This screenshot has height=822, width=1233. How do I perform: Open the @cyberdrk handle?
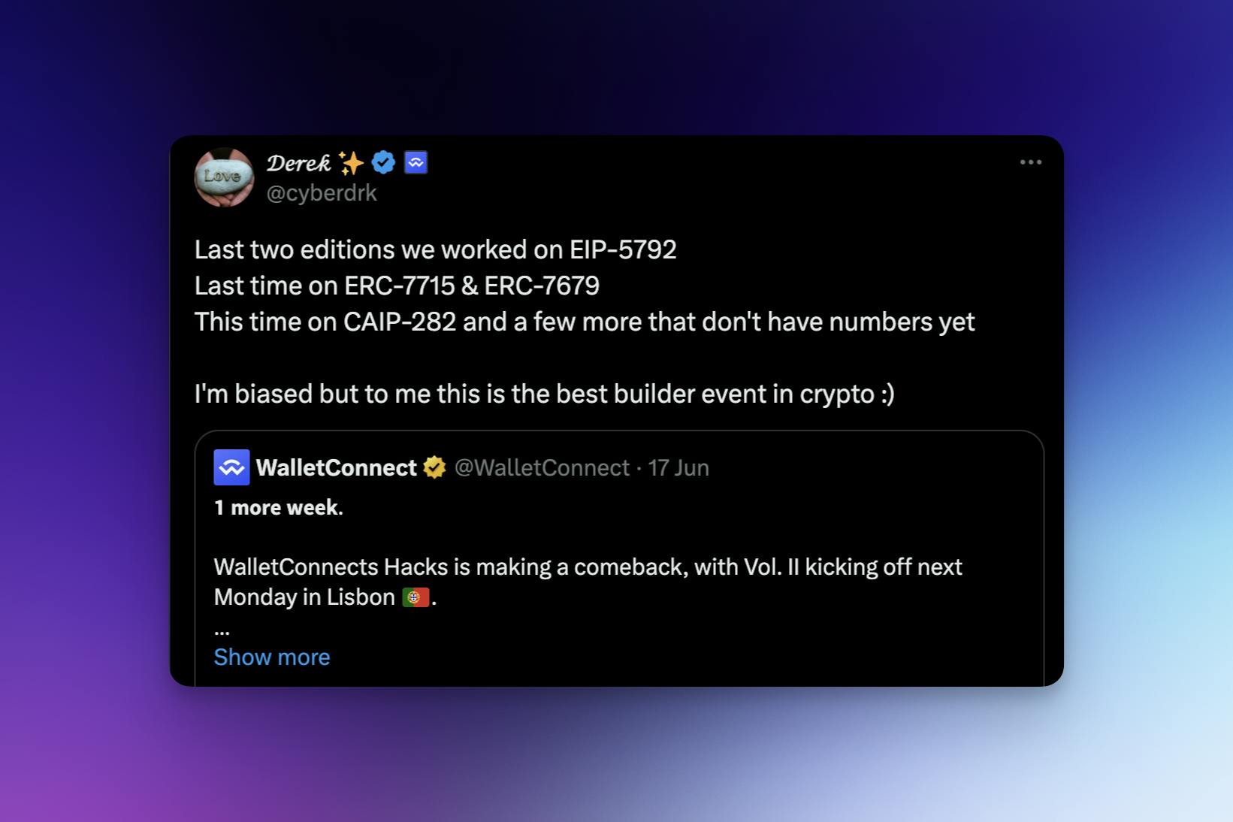pos(322,193)
